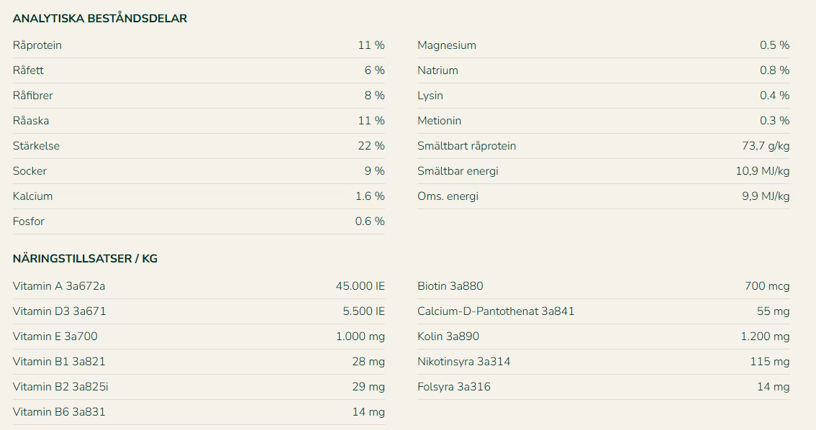The image size is (816, 430).
Task: Select the Fosfor label
Action: click(x=29, y=221)
